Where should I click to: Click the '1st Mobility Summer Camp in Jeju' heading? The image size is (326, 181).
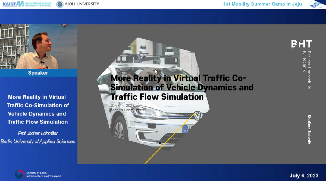point(262,4)
